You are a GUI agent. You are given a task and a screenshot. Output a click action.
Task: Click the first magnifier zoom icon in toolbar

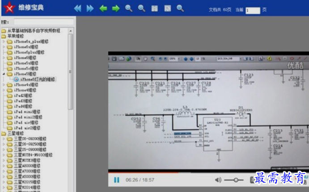pos(129,8)
